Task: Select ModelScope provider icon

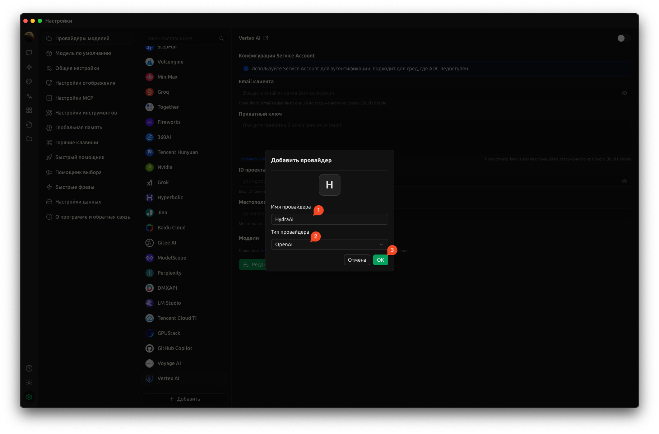Action: point(150,258)
